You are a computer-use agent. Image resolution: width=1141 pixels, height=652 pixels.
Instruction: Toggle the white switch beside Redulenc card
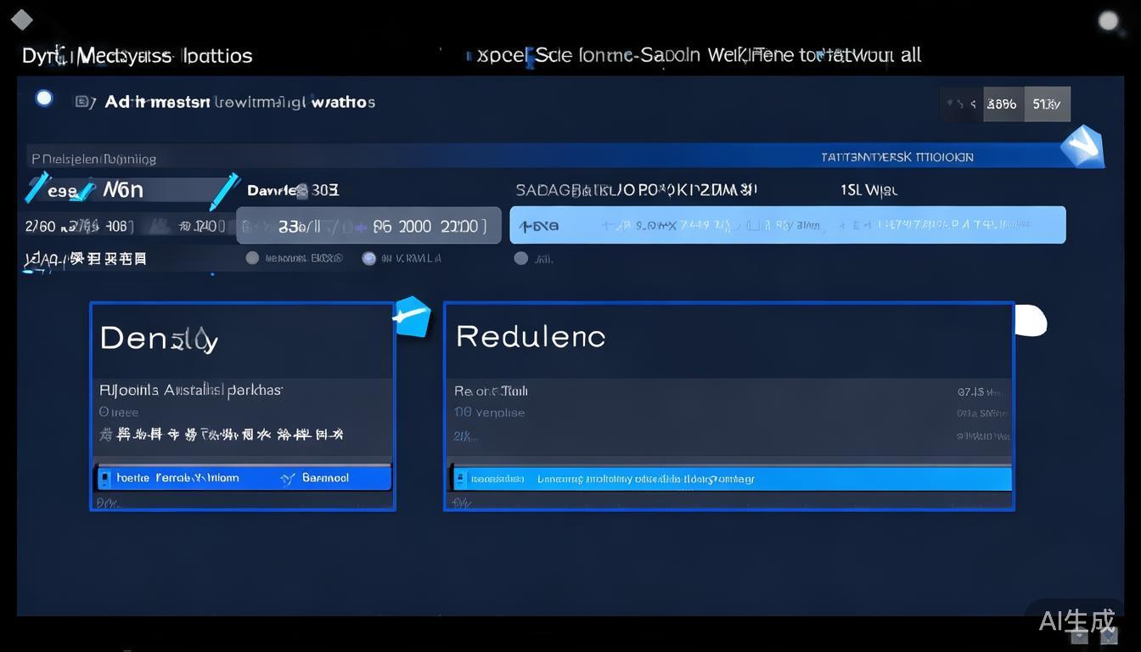tap(1031, 321)
